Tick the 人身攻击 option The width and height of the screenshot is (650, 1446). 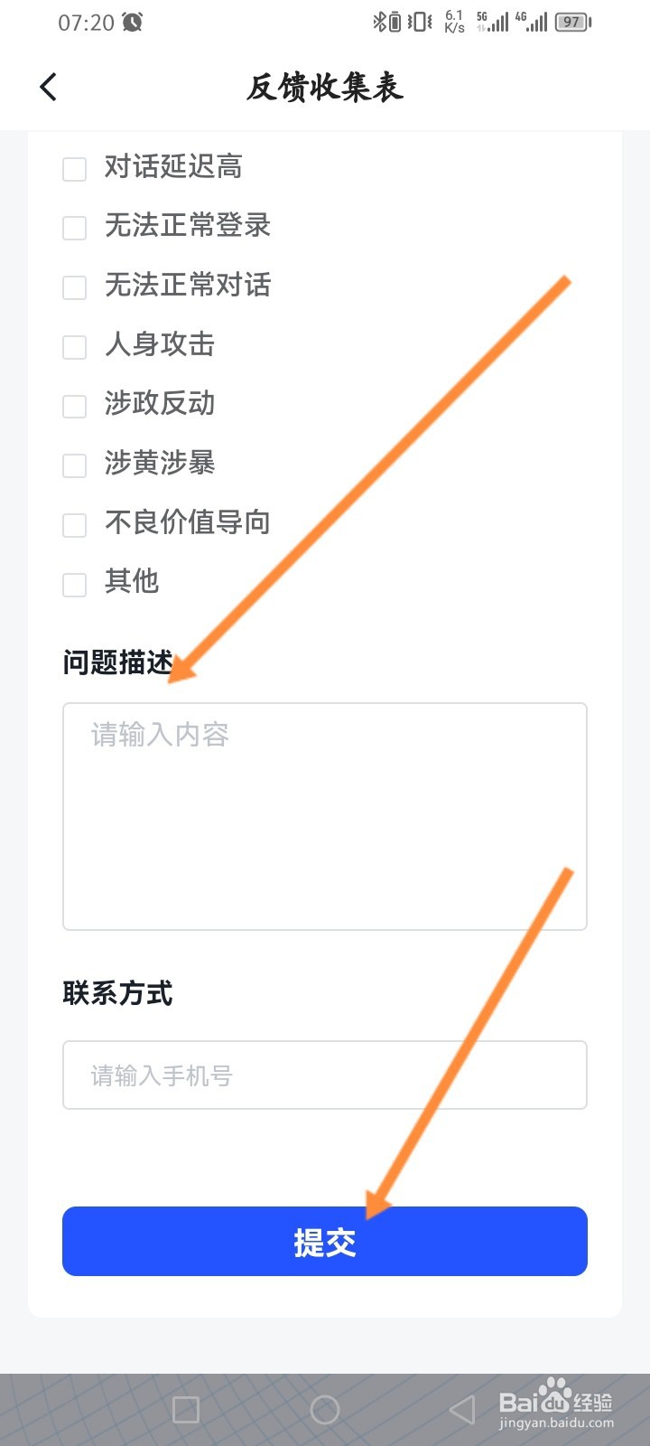tap(74, 346)
